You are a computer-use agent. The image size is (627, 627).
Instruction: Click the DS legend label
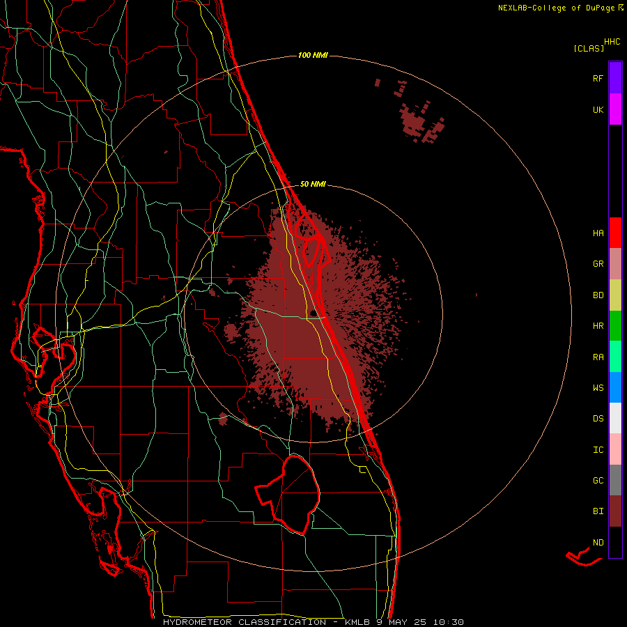598,419
